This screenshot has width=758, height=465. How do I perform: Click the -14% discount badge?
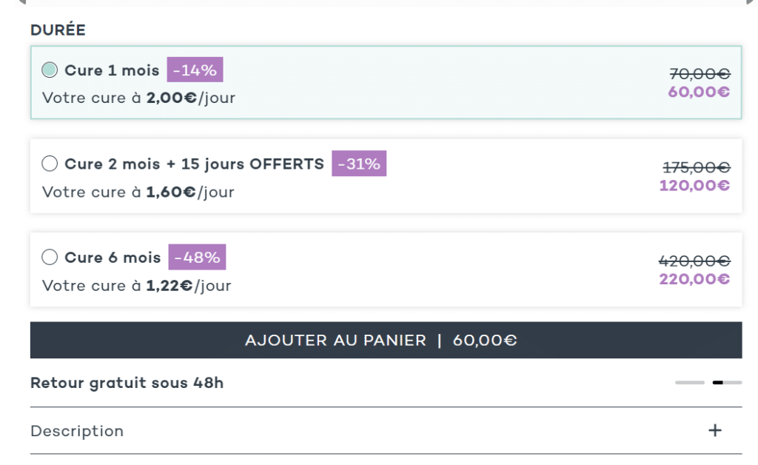(x=195, y=70)
